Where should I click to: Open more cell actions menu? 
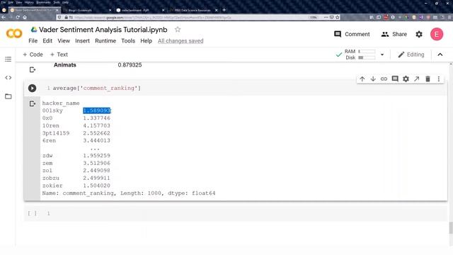439,79
